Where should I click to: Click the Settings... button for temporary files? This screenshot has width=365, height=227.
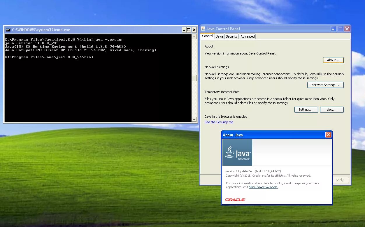(x=306, y=110)
